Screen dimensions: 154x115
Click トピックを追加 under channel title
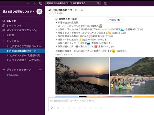56,13
